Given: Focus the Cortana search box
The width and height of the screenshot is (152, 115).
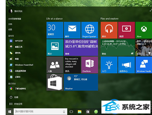Looking at the screenshot, I should coord(40,111).
